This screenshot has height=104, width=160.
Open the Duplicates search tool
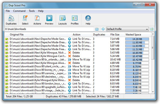pos(11,20)
